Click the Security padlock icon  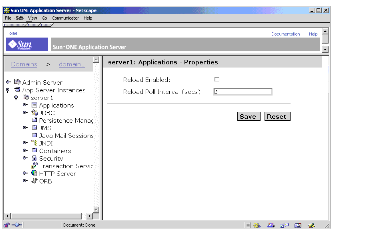point(34,158)
